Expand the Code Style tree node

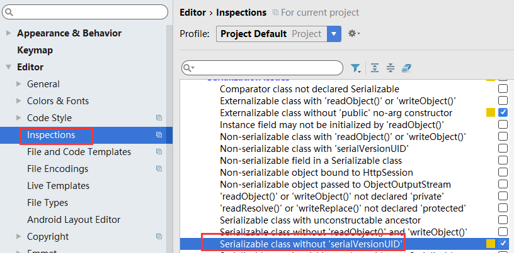(18, 118)
